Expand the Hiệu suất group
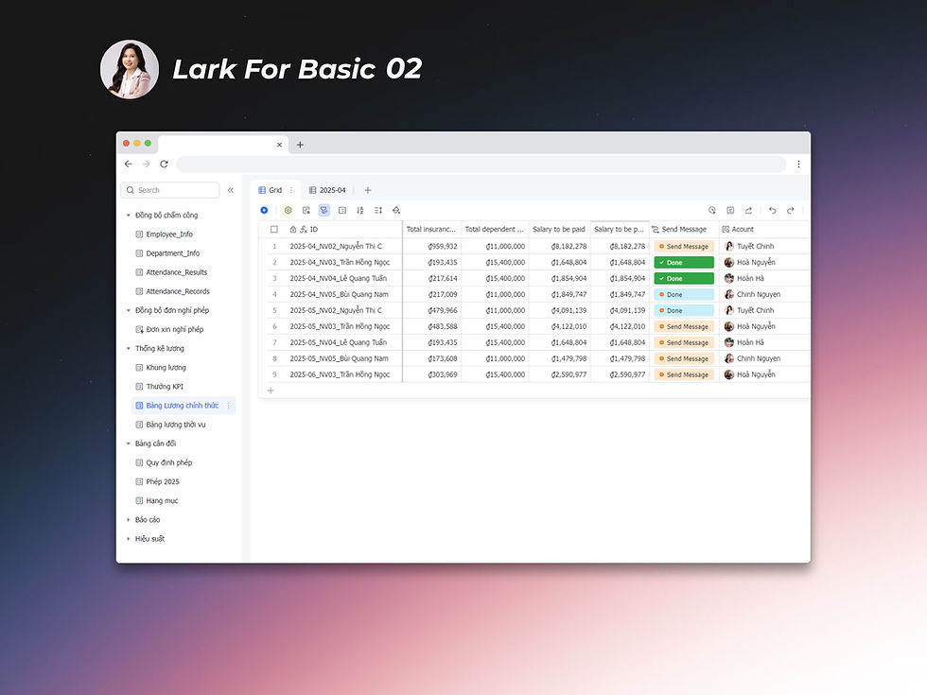The height and width of the screenshot is (695, 927). coord(129,538)
